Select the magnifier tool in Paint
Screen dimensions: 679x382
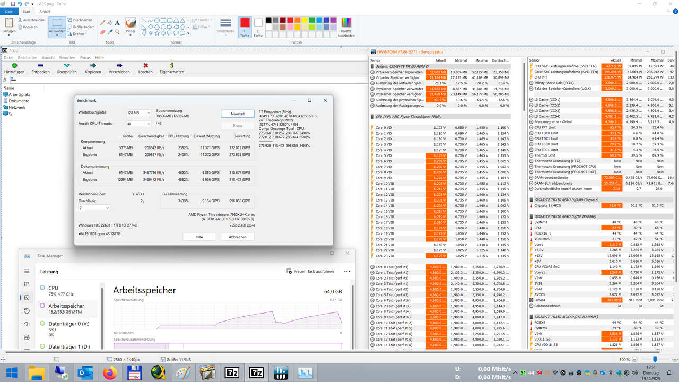117,32
